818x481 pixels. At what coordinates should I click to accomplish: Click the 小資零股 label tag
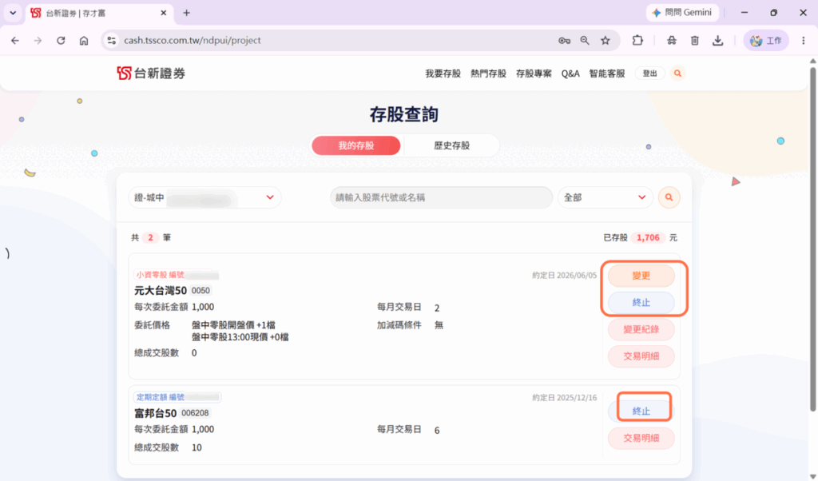point(177,275)
